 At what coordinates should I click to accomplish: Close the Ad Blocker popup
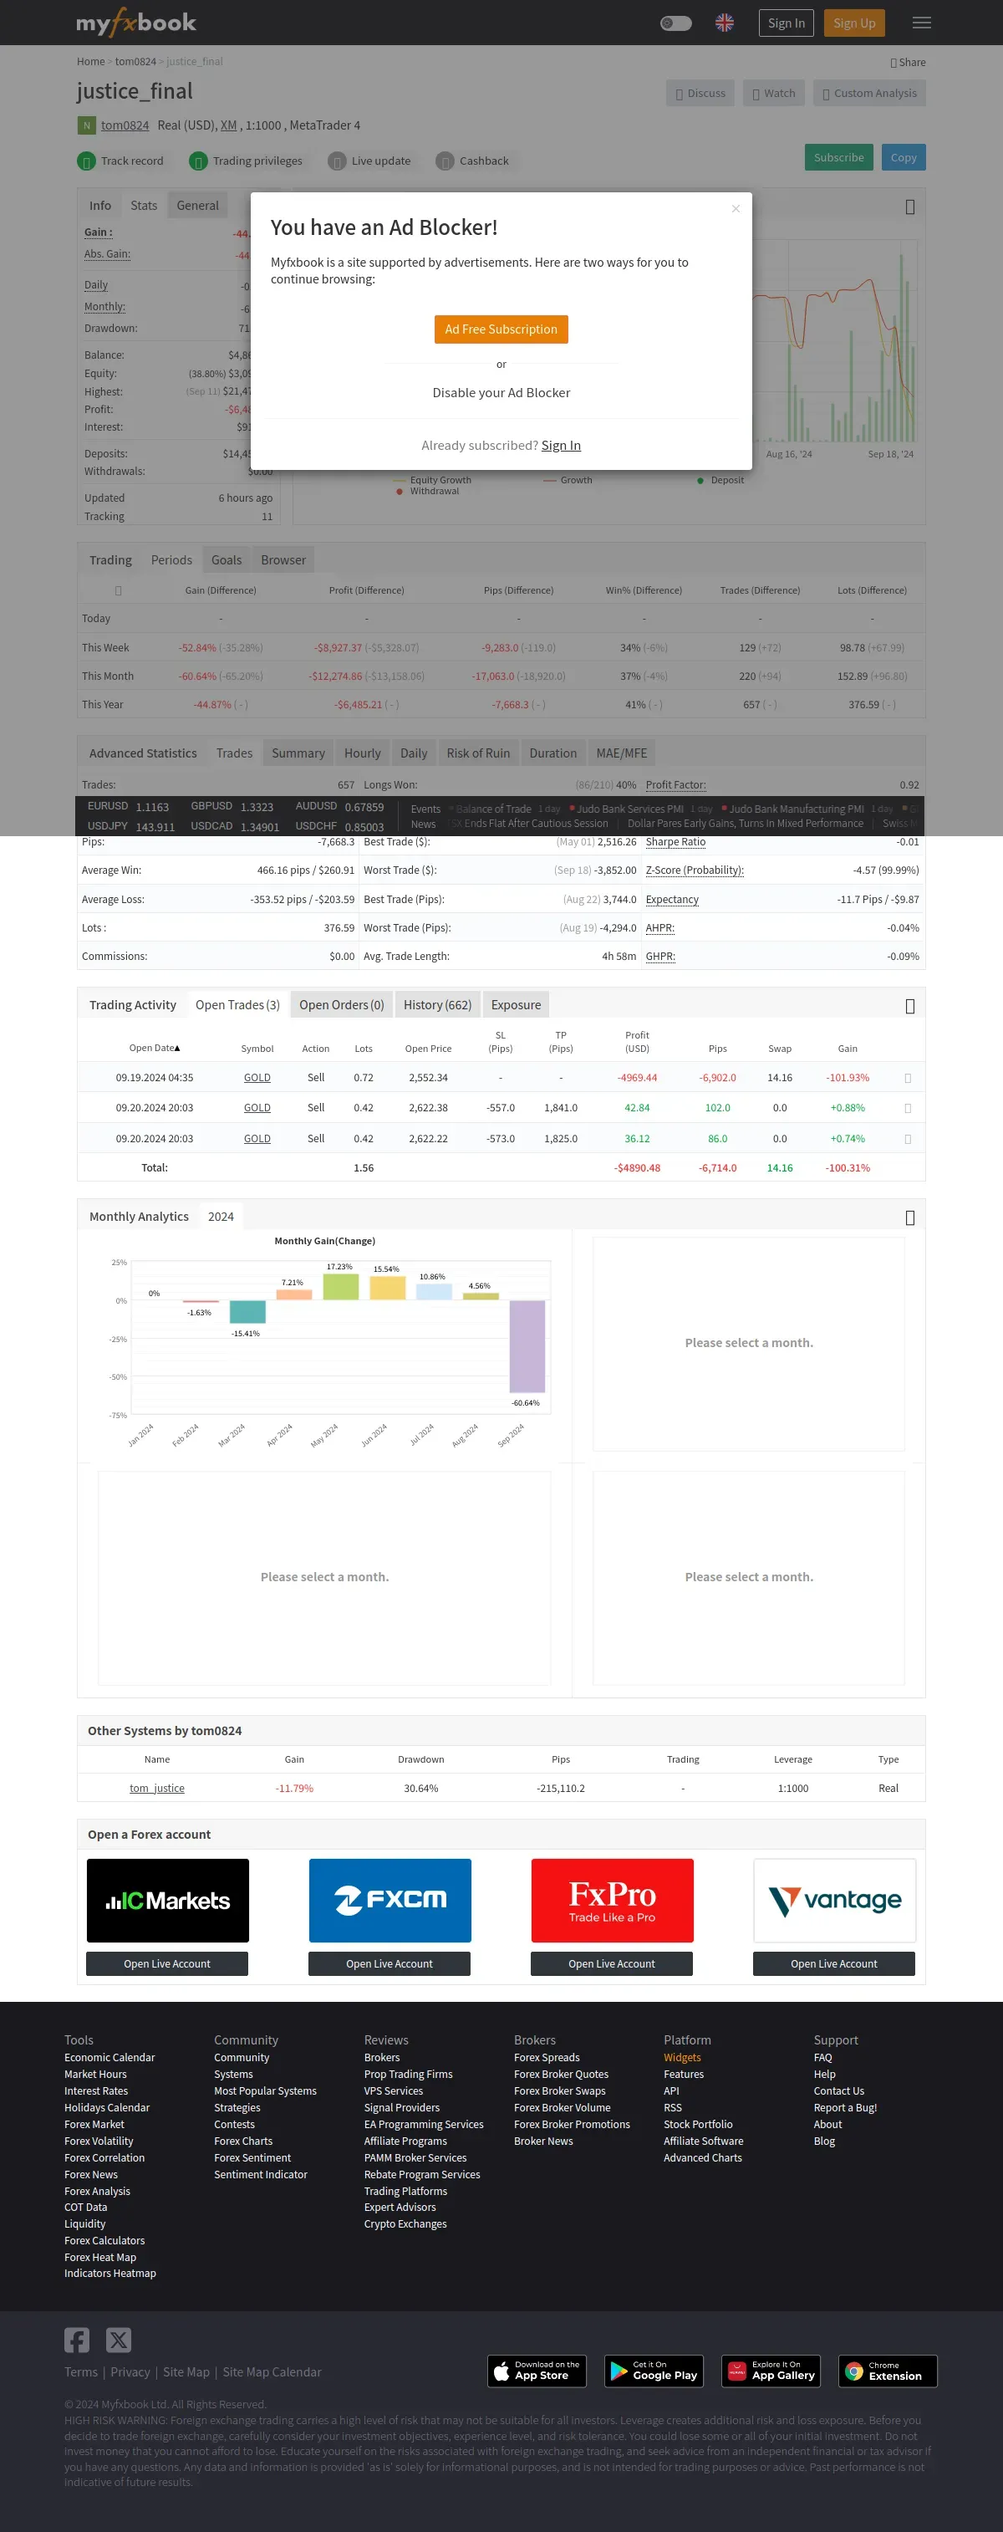(736, 208)
